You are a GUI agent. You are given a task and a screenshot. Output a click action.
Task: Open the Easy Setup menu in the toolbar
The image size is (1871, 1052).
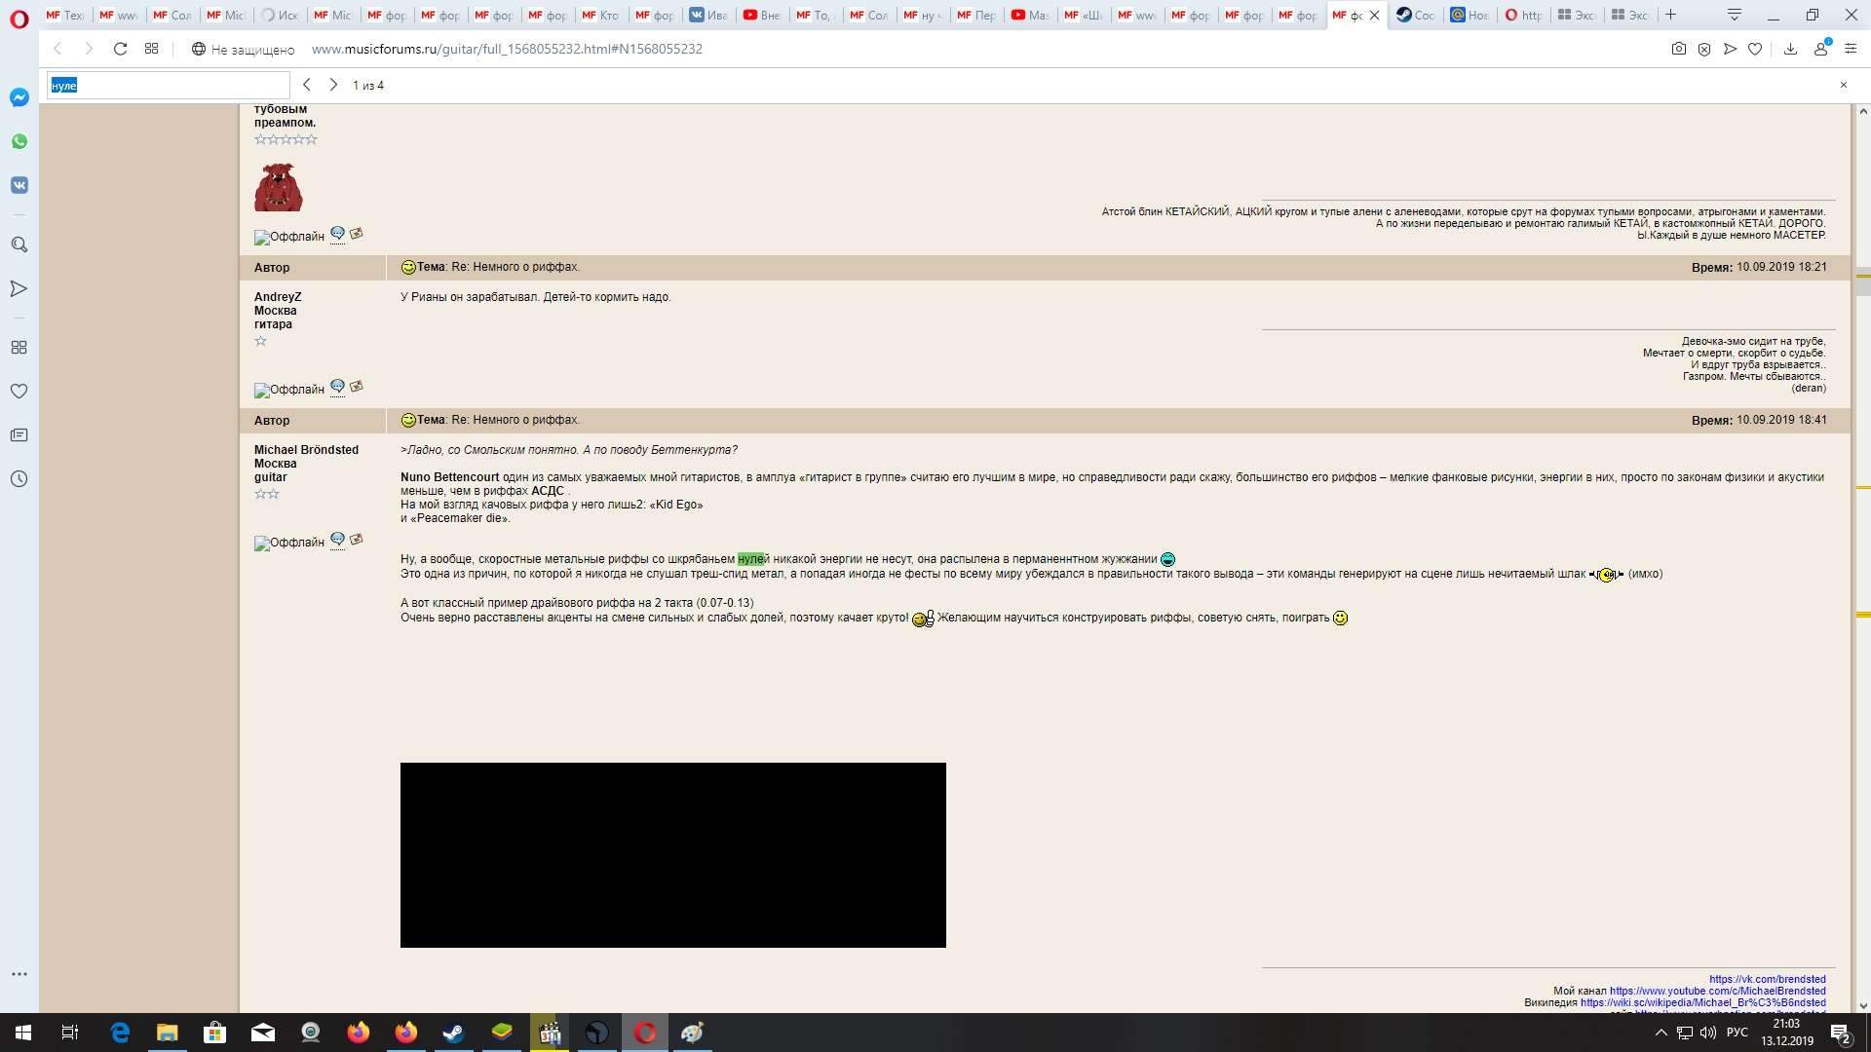[1851, 49]
